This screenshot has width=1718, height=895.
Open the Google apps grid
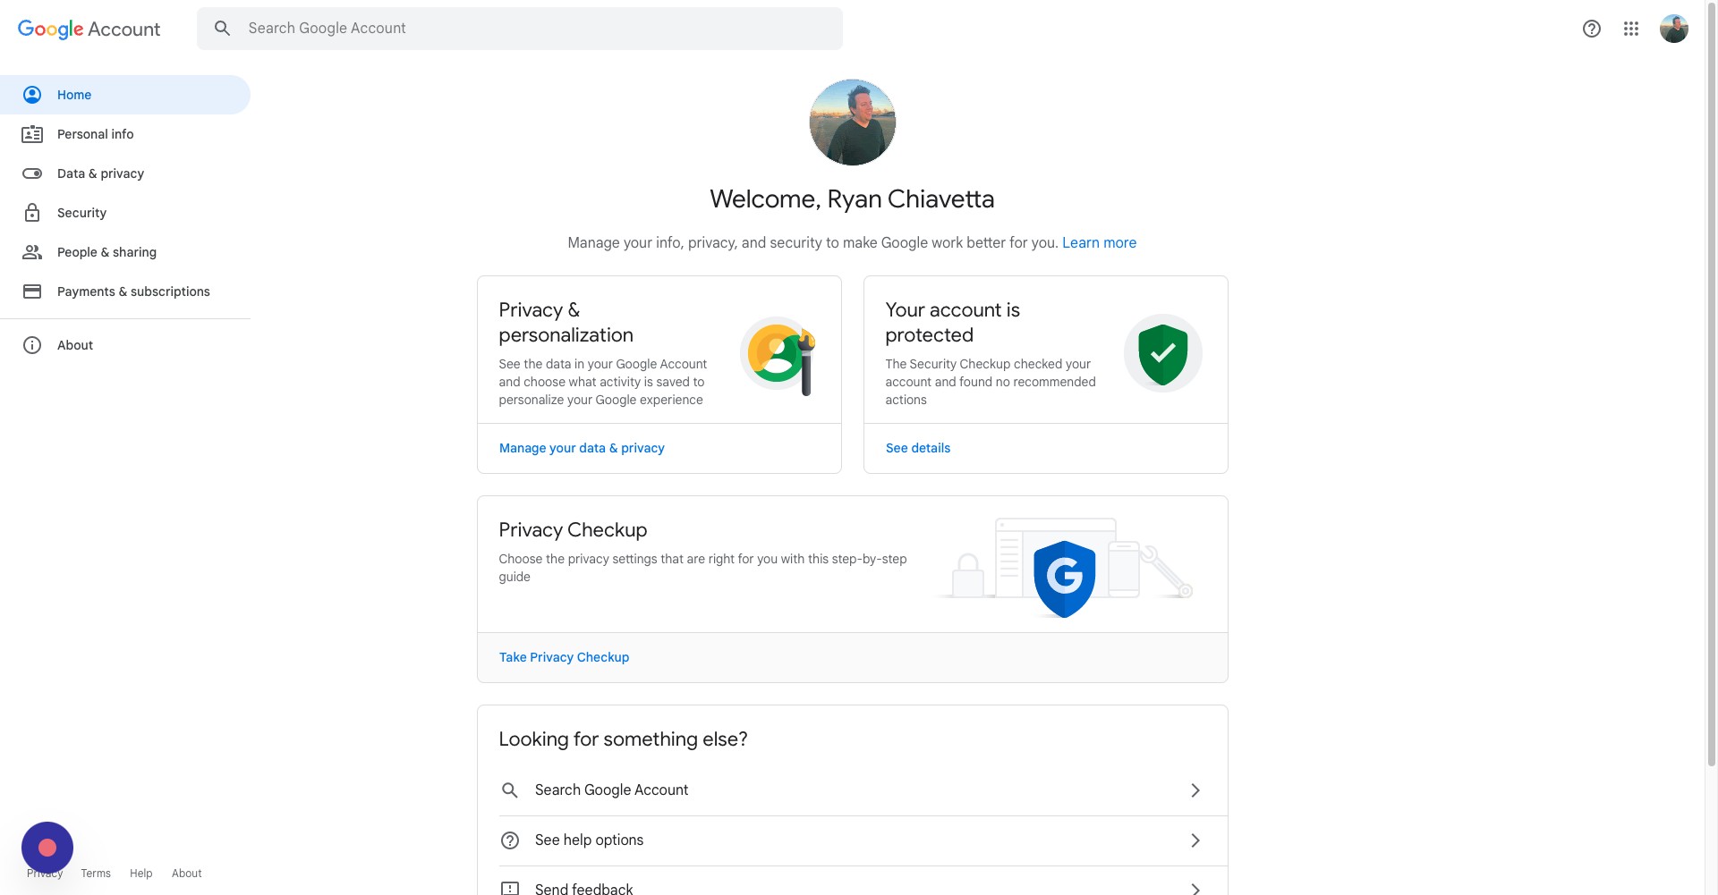pyautogui.click(x=1631, y=29)
